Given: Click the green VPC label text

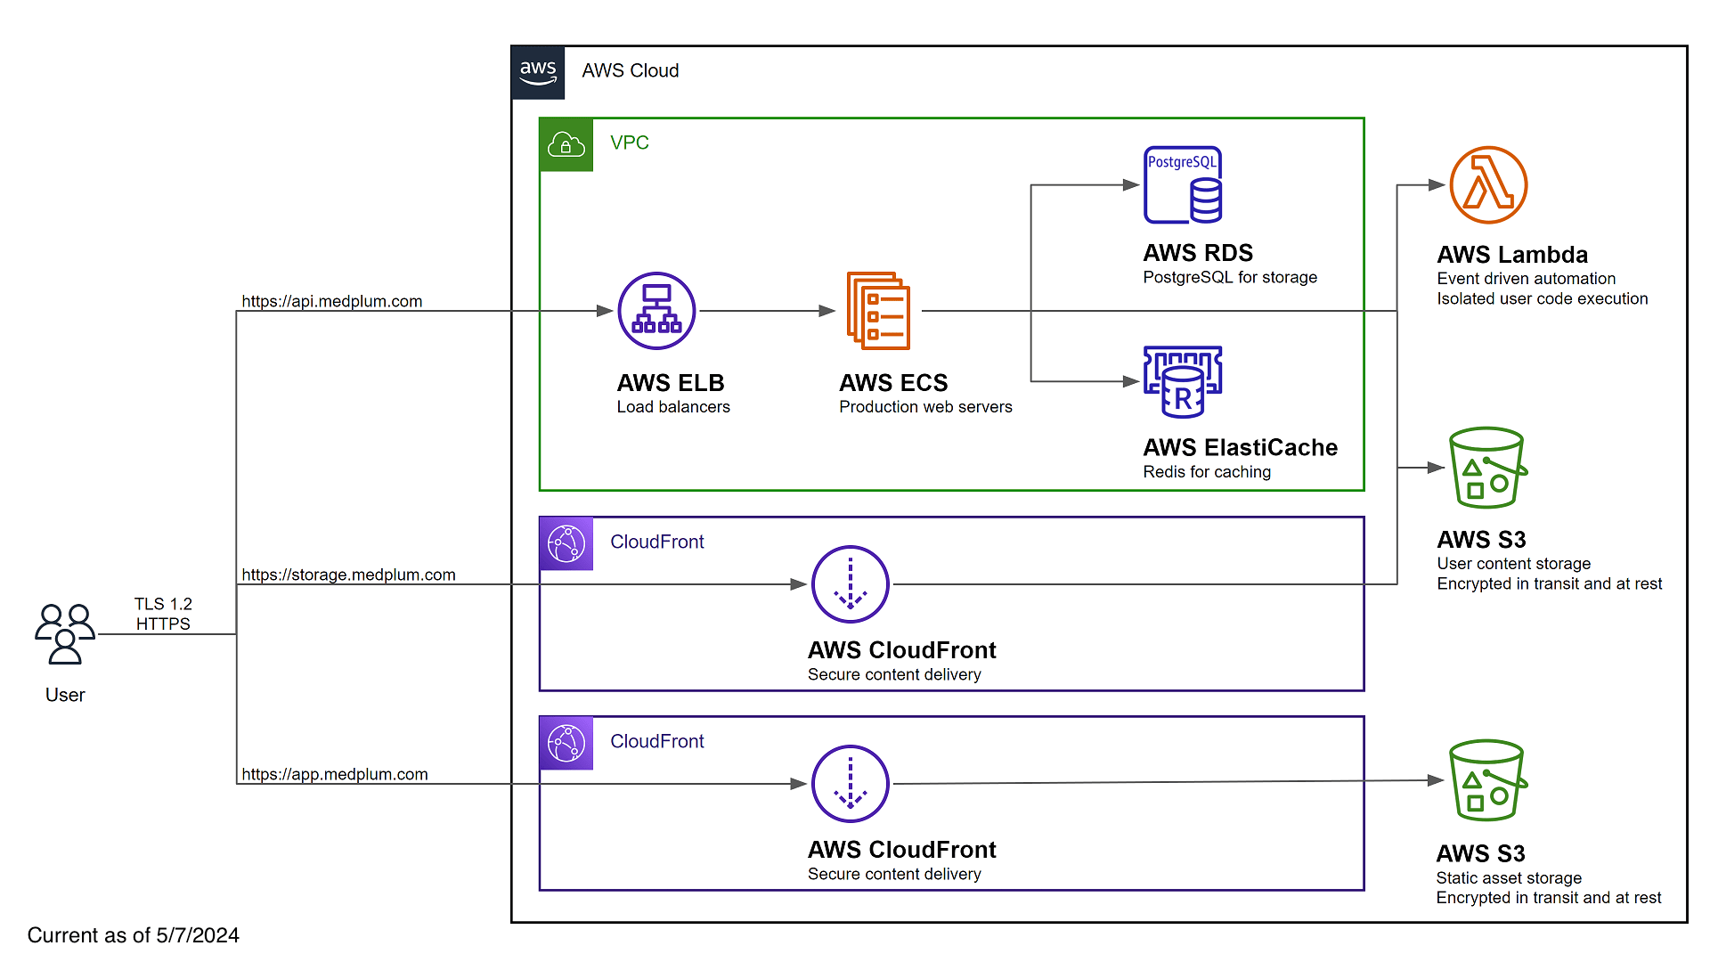Looking at the screenshot, I should pyautogui.click(x=630, y=143).
